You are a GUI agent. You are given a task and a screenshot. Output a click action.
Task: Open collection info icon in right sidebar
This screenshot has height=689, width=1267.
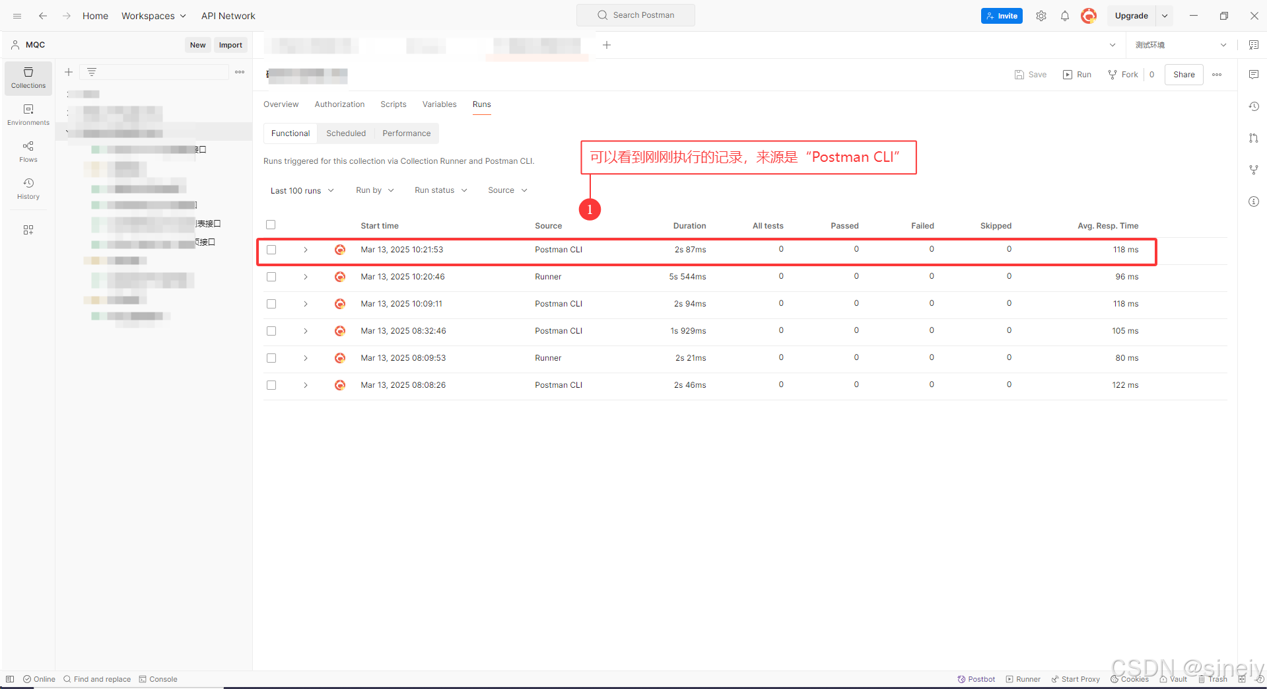(x=1253, y=201)
